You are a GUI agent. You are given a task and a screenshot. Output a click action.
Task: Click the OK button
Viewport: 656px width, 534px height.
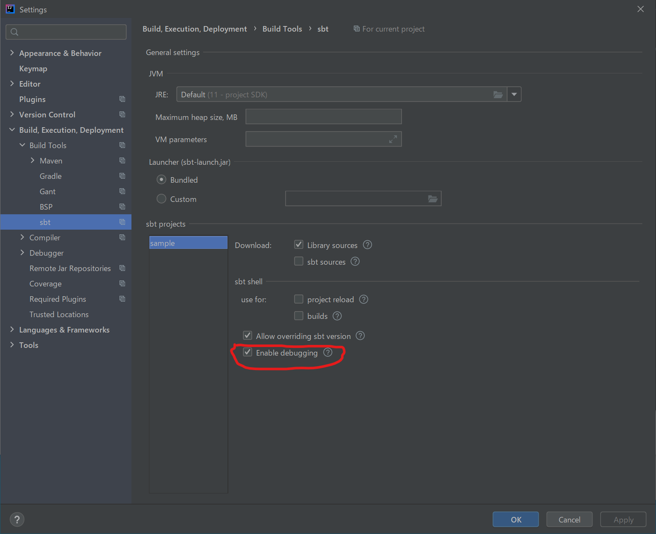click(516, 519)
